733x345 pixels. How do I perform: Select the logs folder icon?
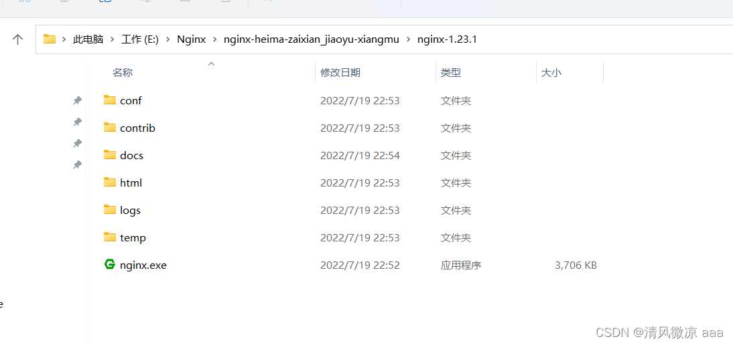109,210
